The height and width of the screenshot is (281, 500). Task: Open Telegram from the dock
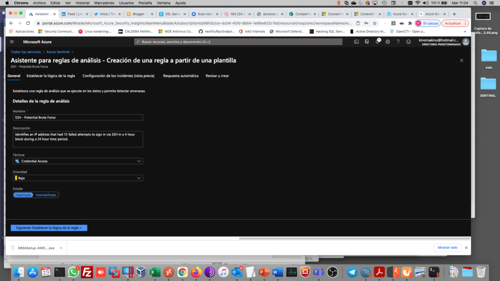[x=352, y=272]
